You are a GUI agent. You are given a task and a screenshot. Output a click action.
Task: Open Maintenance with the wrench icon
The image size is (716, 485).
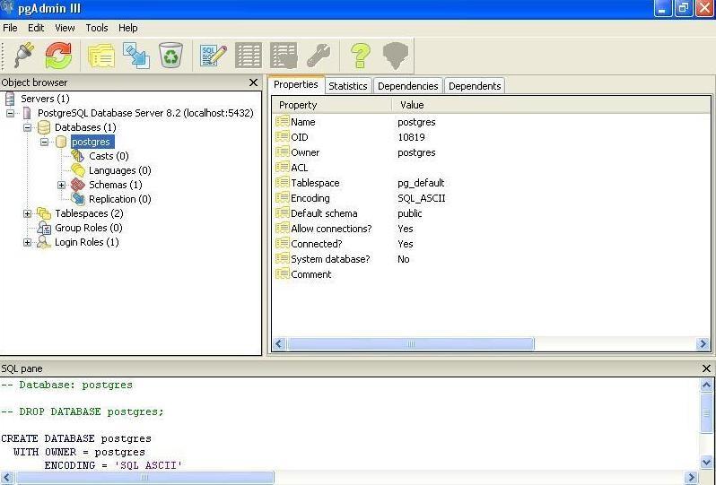pos(319,56)
